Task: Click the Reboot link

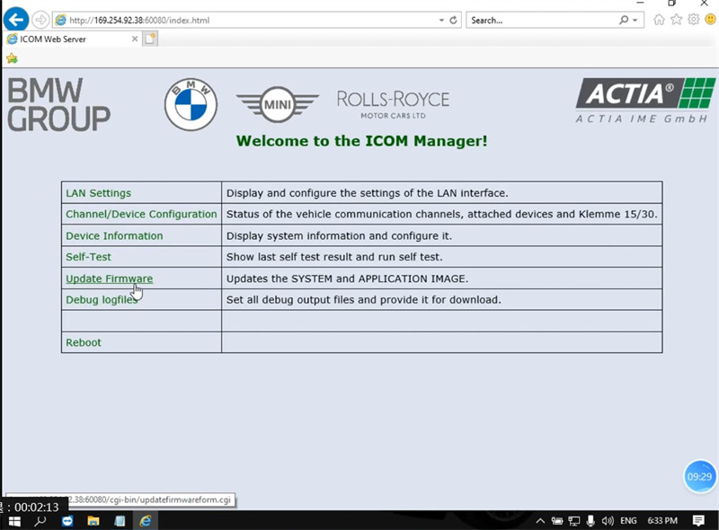Action: [x=84, y=342]
